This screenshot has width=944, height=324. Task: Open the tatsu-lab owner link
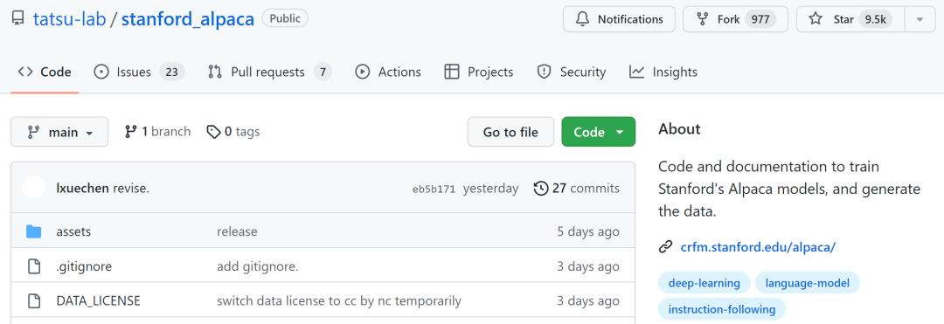coord(69,19)
